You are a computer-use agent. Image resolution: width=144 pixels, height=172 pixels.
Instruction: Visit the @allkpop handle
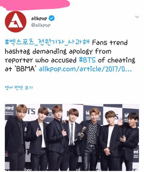pos(41,25)
